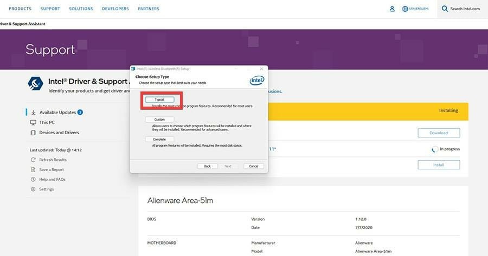Image resolution: width=488 pixels, height=256 pixels.
Task: Select Available Updates in sidebar
Action: (57, 112)
